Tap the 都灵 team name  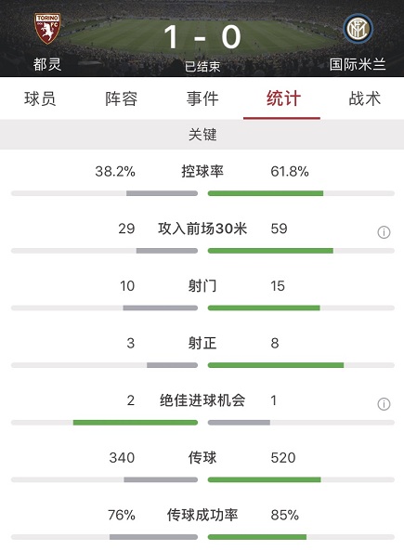tap(47, 64)
